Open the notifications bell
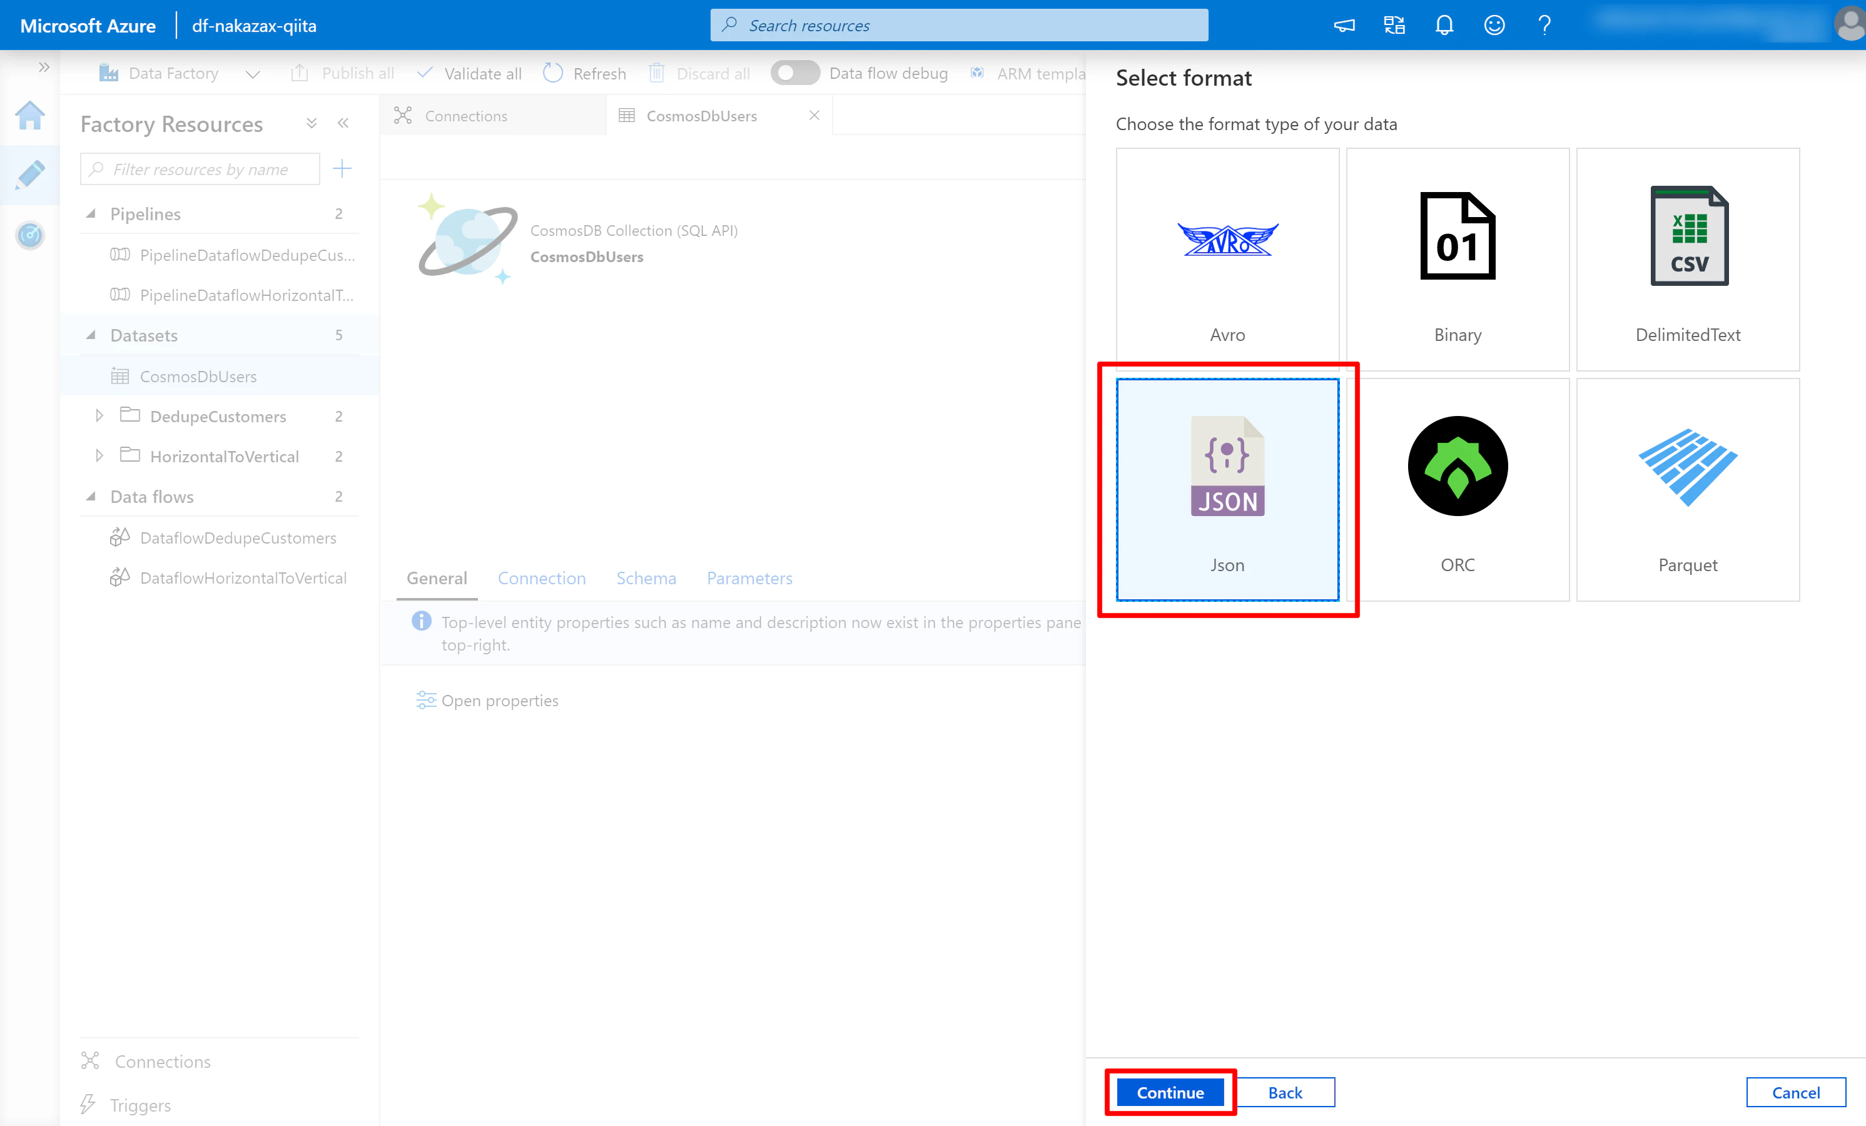The image size is (1866, 1126). click(1444, 25)
